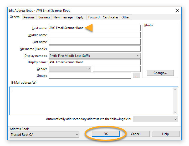189x146 pixels.
Task: Open Help for this dialog
Action: [x=166, y=134]
